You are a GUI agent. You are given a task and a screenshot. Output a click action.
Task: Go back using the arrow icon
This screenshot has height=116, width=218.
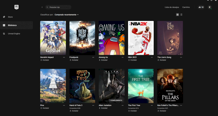pyautogui.click(x=42, y=7)
